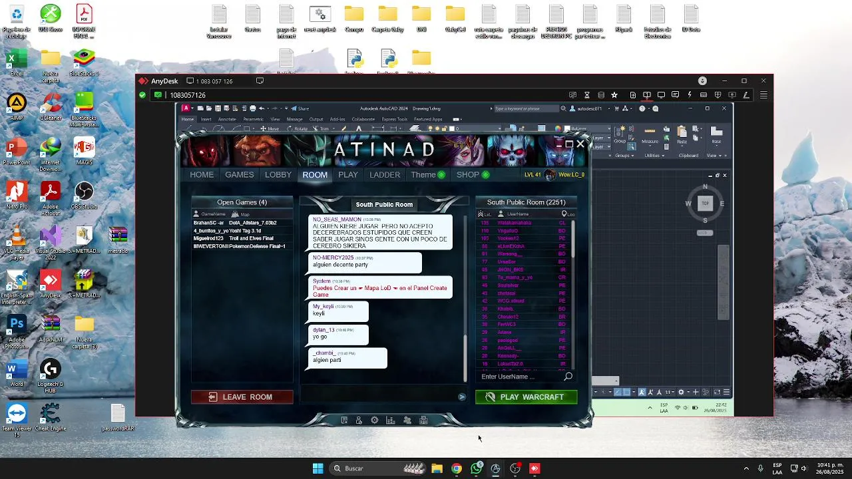Switch to the GAMES tab
852x479 pixels.
pyautogui.click(x=239, y=175)
